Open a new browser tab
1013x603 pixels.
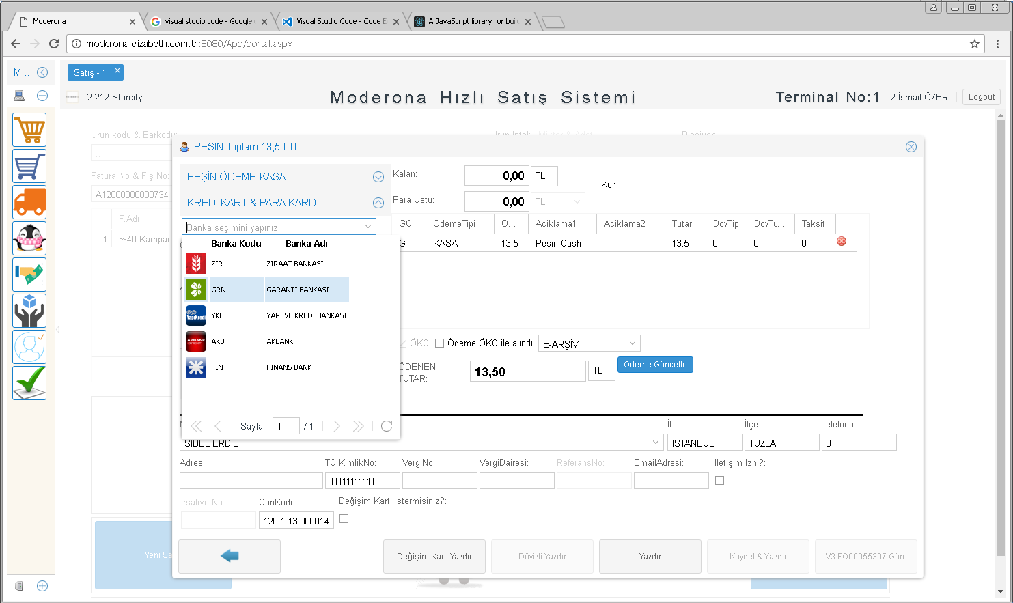[553, 23]
